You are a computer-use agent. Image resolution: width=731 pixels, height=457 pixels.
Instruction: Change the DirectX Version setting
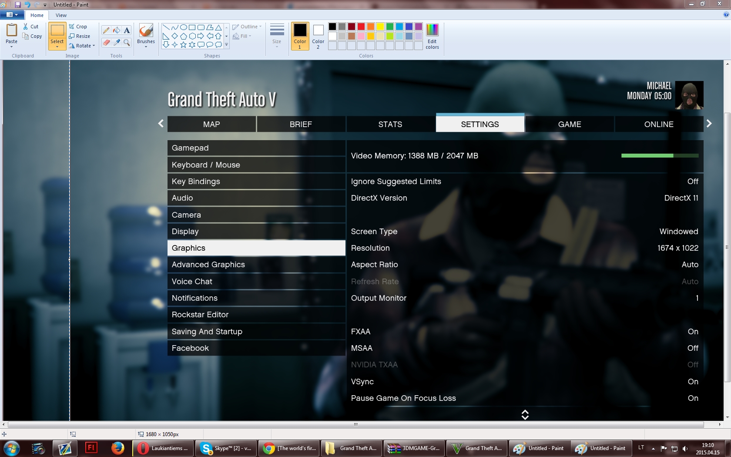tap(524, 198)
